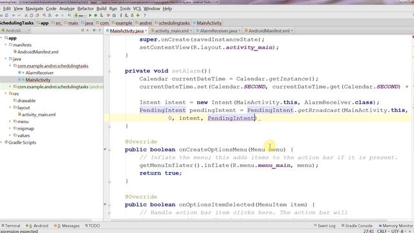Expand the mipmap folder
This screenshot has height=233, width=414.
[x=10, y=128]
